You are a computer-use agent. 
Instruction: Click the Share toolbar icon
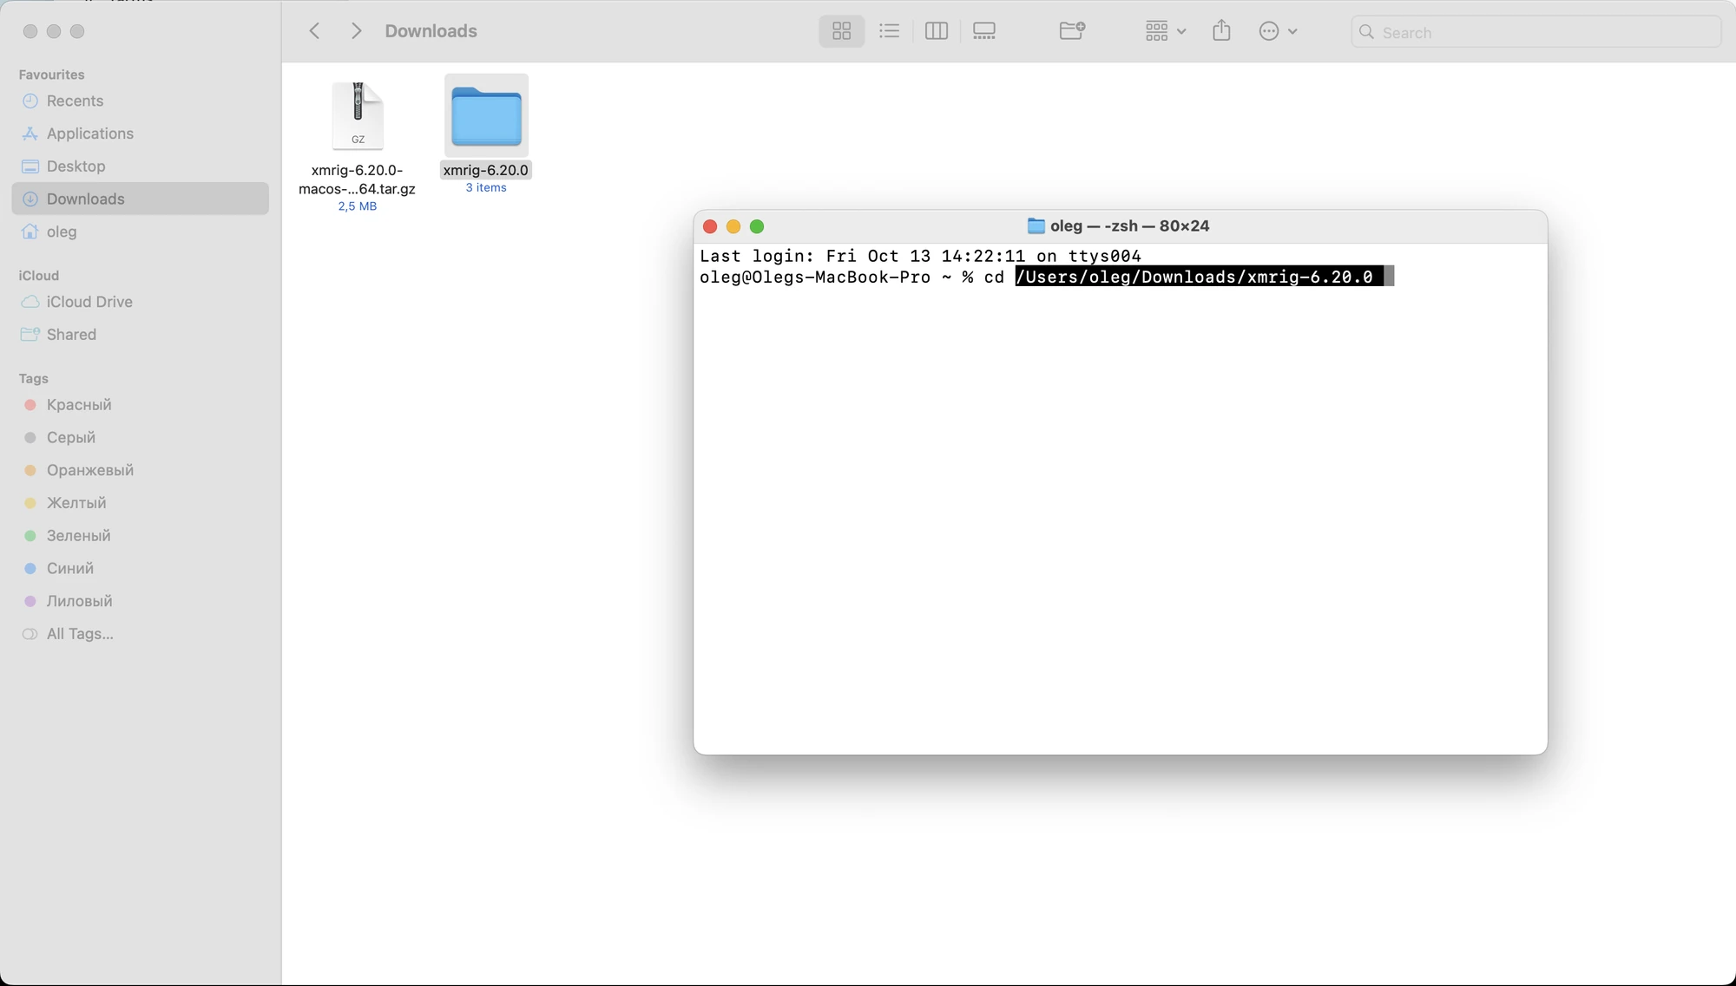click(x=1221, y=31)
